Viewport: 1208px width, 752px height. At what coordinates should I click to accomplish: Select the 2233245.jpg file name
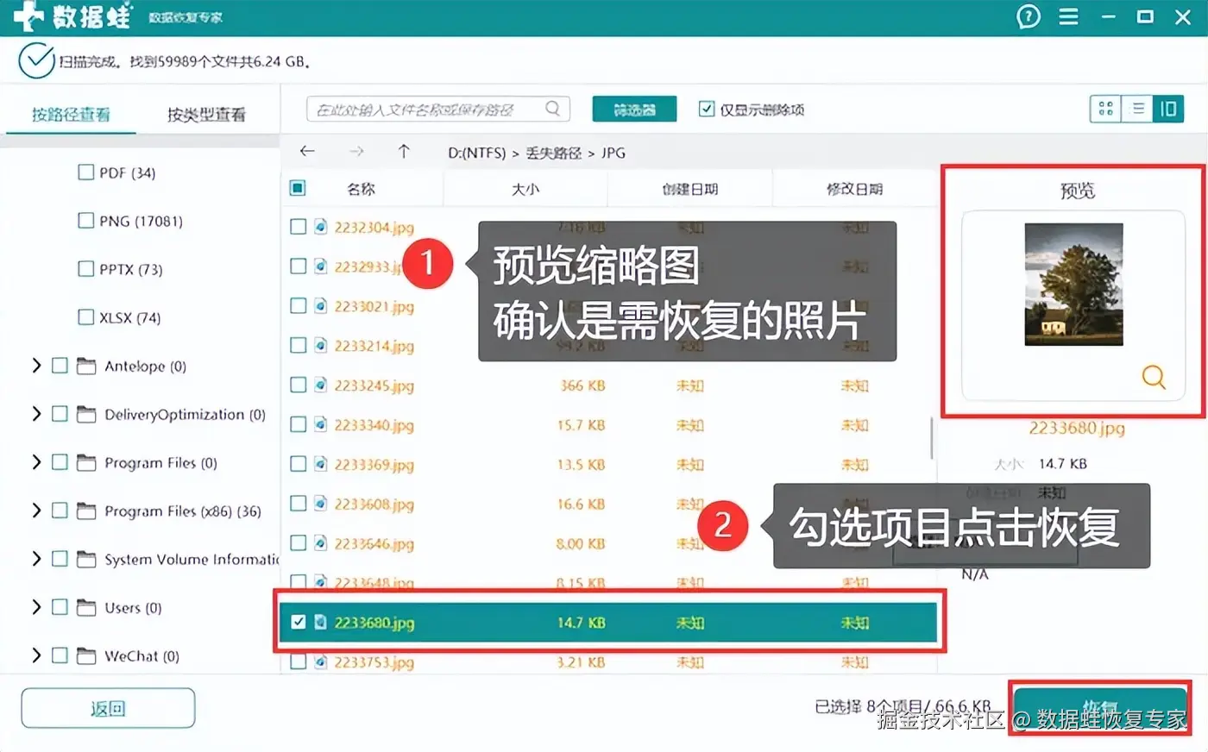pos(374,385)
